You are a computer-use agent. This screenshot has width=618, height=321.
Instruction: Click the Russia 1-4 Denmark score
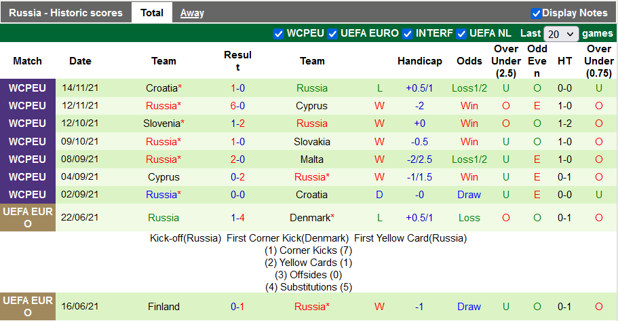[237, 218]
